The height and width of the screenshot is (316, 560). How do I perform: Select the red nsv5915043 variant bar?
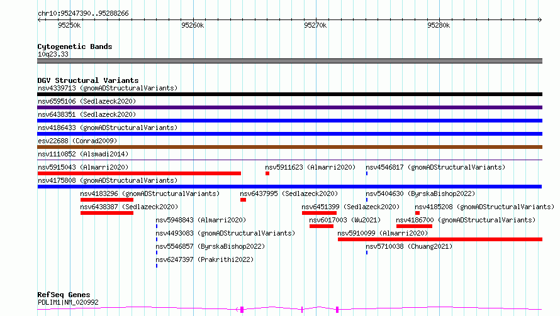tap(139, 173)
